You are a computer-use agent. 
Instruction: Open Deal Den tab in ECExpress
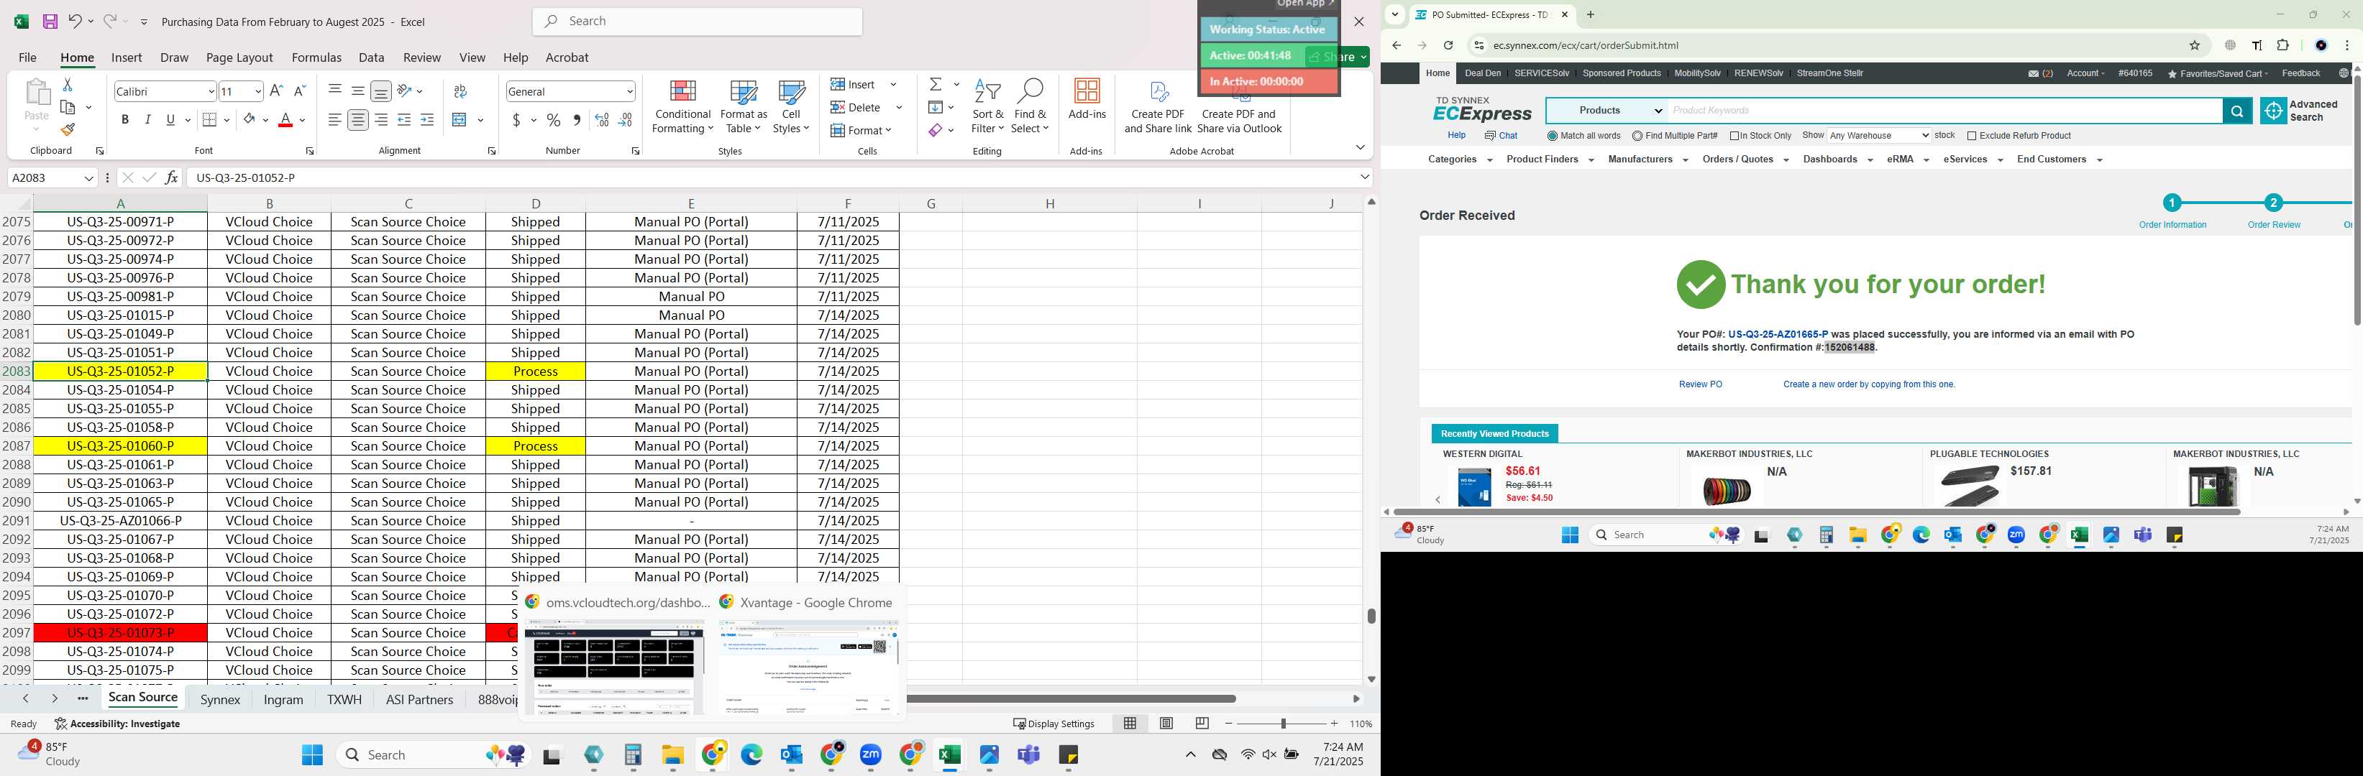[1482, 73]
